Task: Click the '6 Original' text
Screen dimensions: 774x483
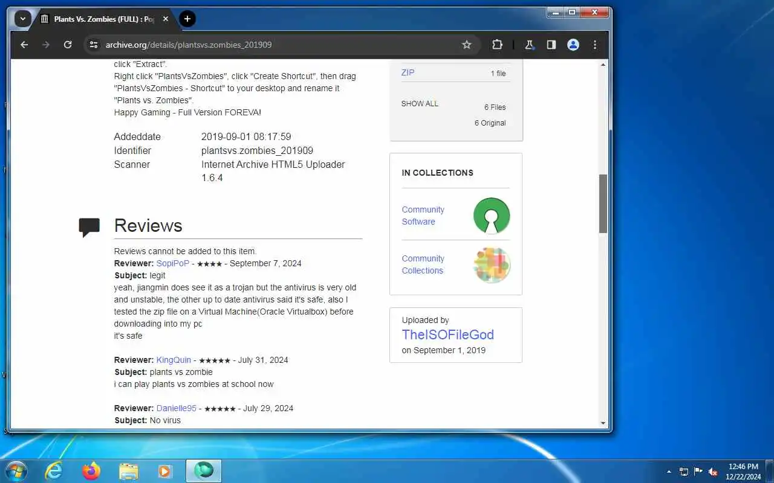Action: [x=490, y=123]
